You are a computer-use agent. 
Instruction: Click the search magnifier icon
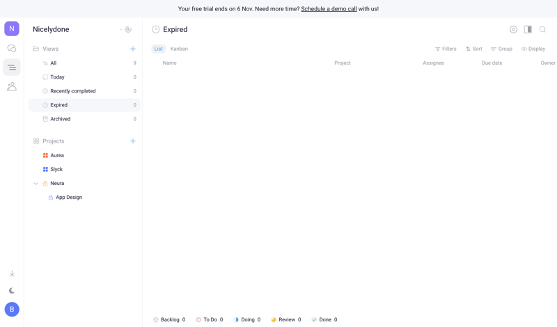(x=542, y=29)
